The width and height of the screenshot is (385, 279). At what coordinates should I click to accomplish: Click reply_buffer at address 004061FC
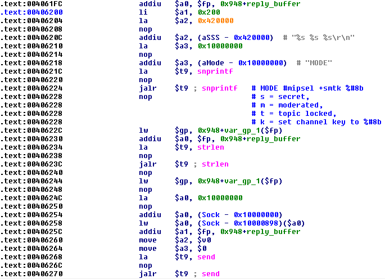click(x=273, y=4)
